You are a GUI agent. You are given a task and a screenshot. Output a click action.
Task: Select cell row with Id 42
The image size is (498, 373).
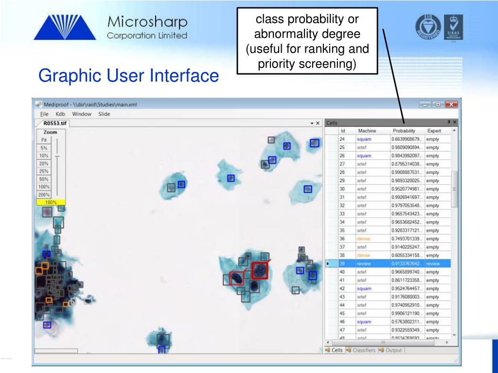click(x=388, y=288)
